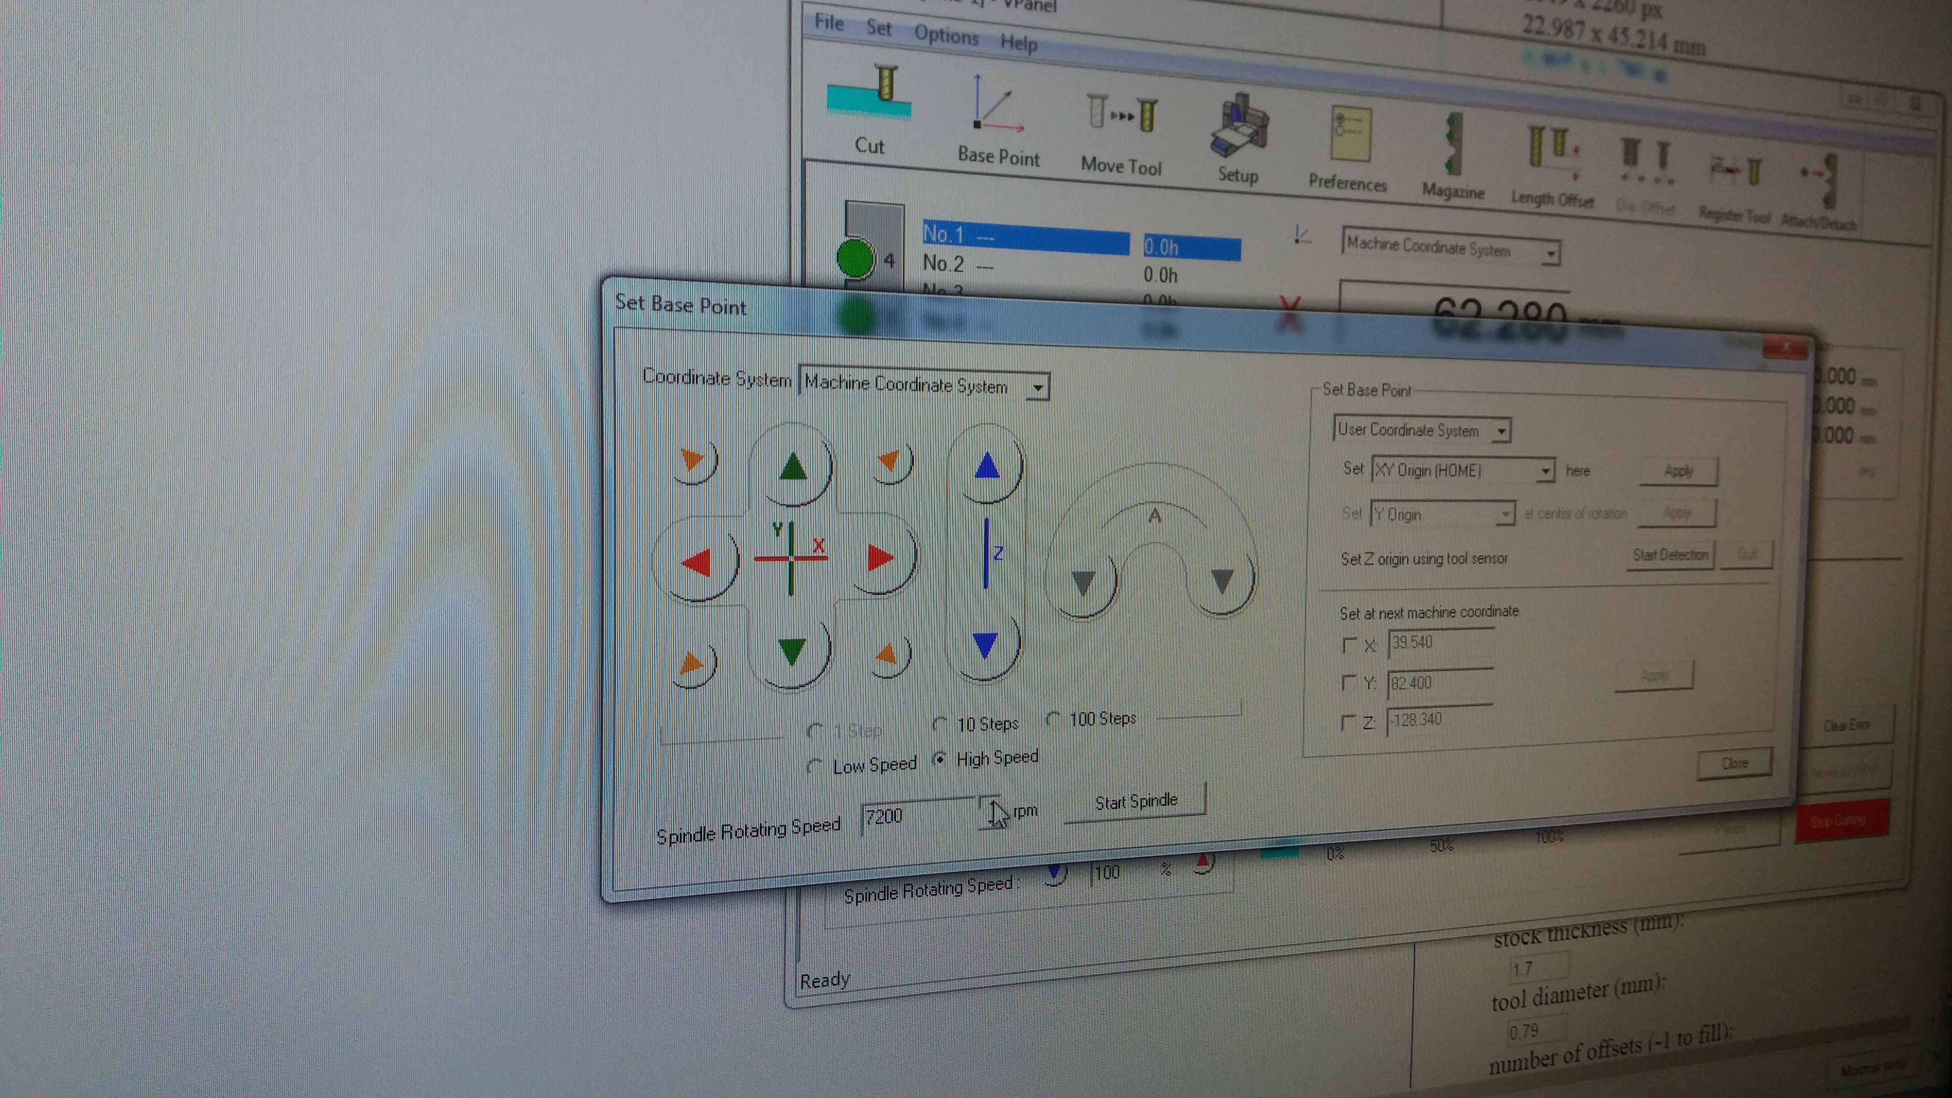1952x1098 pixels.
Task: Enable the Z machine coordinate checkbox
Action: click(x=1347, y=722)
